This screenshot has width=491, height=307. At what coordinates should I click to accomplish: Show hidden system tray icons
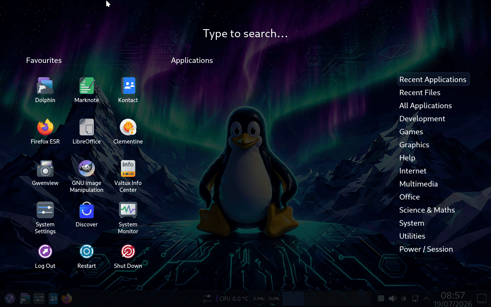(x=426, y=298)
